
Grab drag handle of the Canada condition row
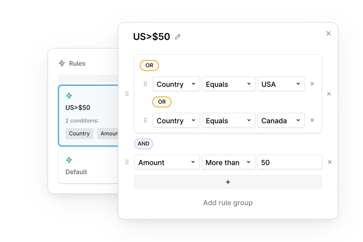(145, 120)
